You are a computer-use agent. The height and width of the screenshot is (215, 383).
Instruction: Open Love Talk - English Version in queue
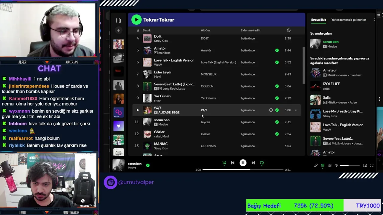click(x=343, y=125)
